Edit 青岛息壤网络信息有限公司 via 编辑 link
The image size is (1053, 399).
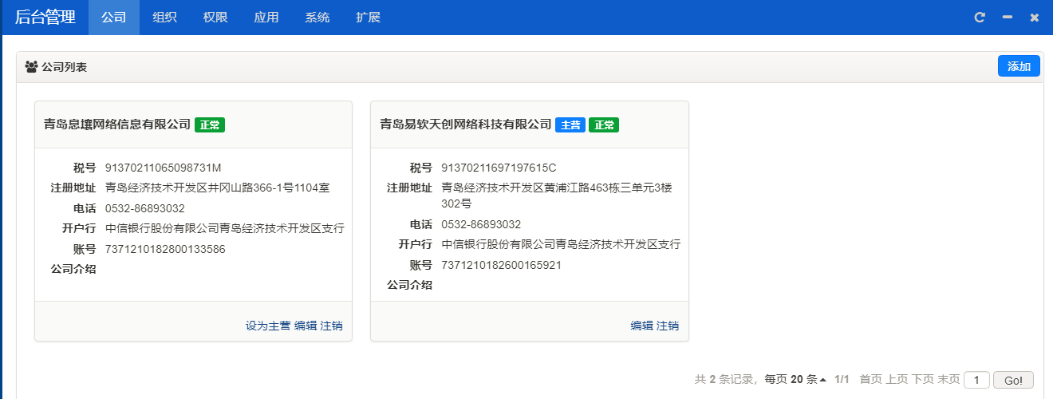pyautogui.click(x=306, y=326)
